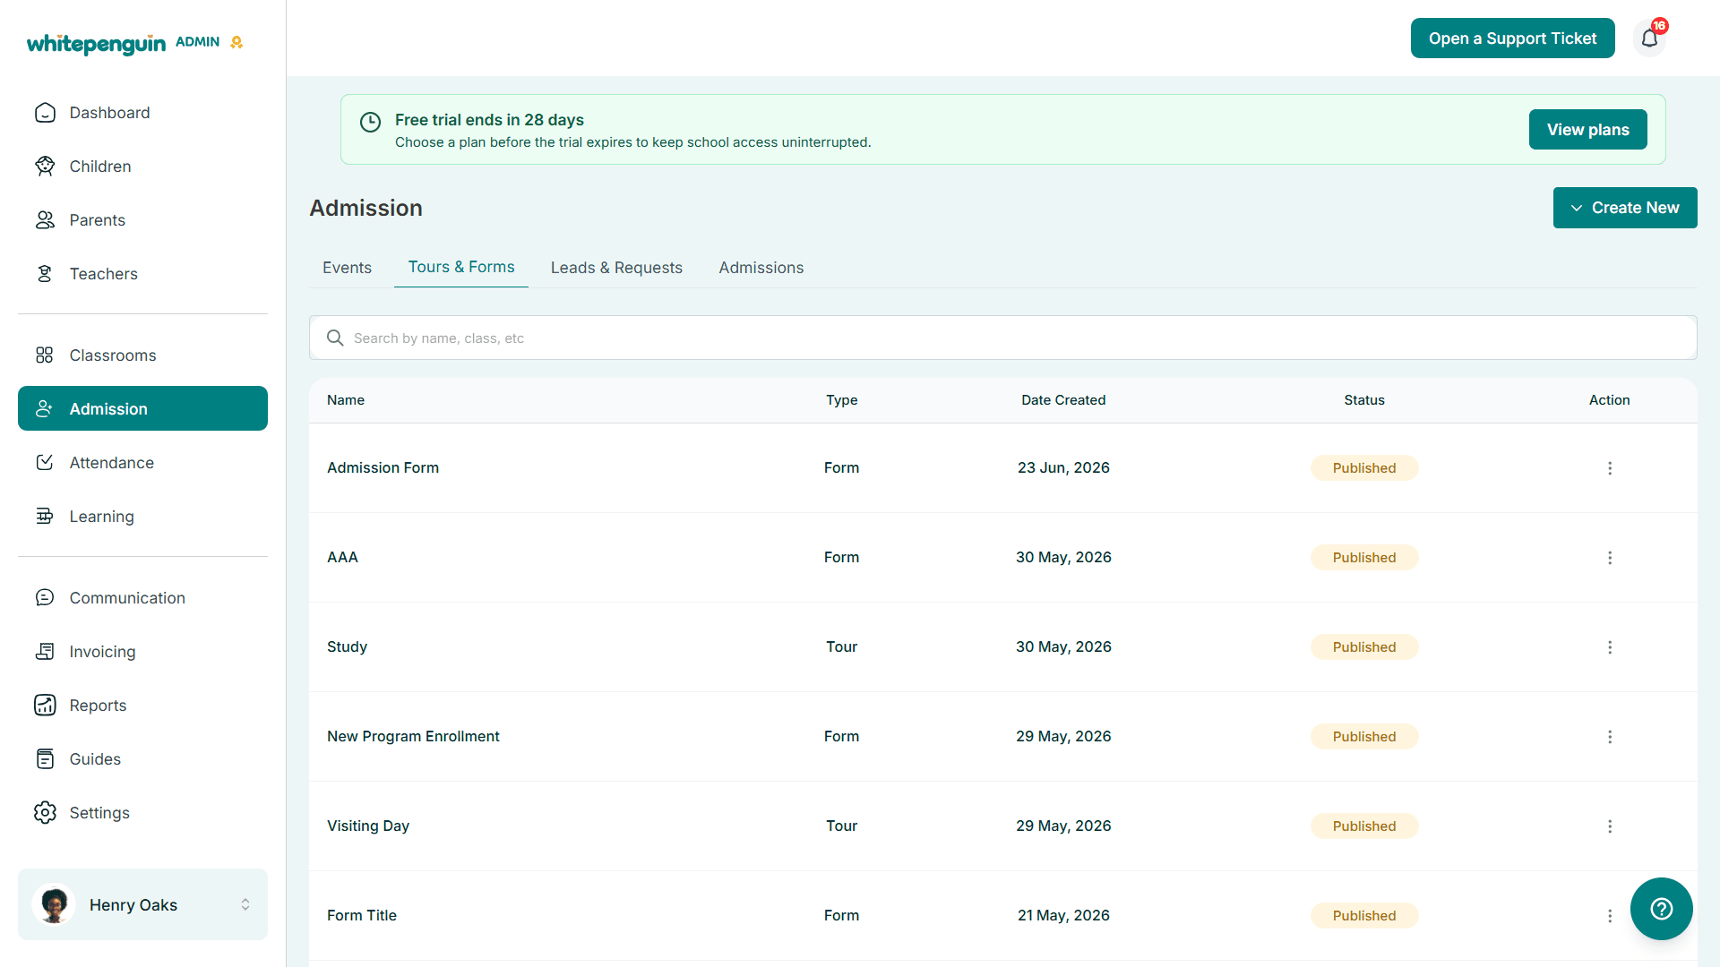Switch to the Events tab

pos(347,268)
